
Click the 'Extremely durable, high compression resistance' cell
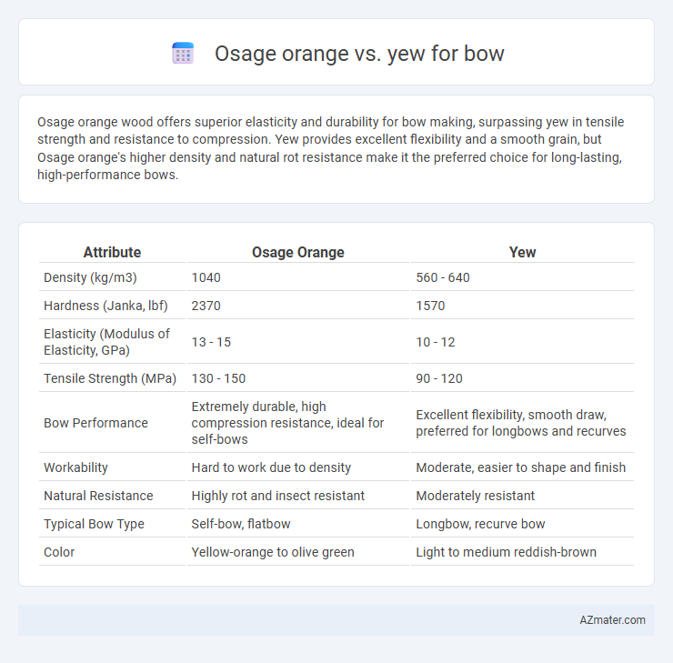click(287, 423)
